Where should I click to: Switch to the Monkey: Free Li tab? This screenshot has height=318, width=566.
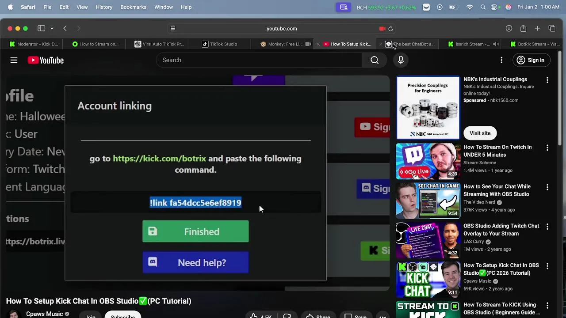[x=282, y=44]
